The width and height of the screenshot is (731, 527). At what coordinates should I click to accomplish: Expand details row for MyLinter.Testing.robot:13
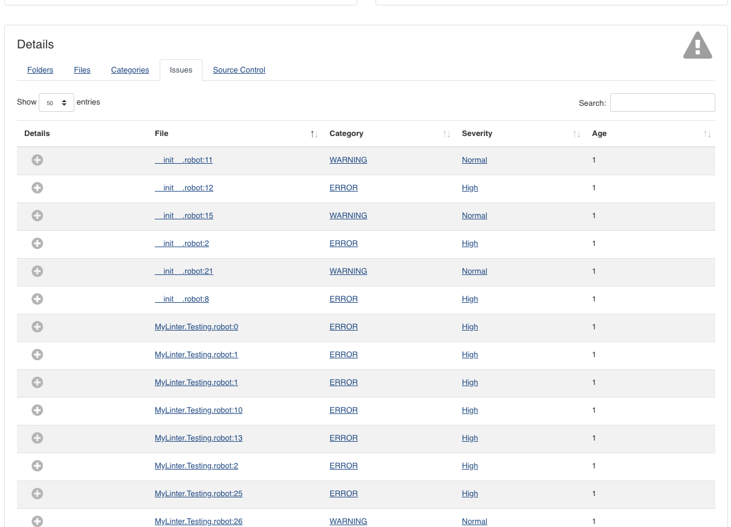click(37, 438)
